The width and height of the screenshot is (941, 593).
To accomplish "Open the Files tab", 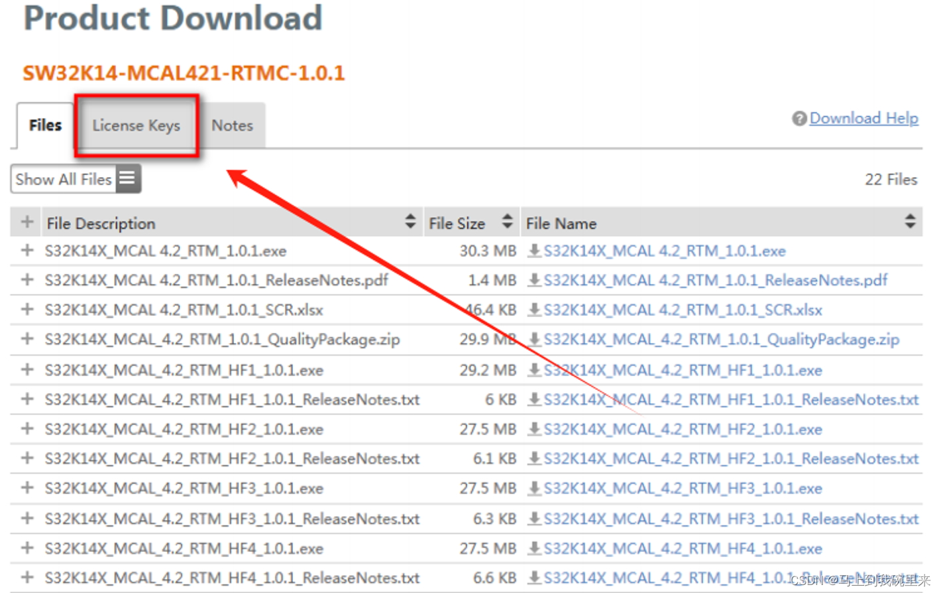I will [x=45, y=125].
